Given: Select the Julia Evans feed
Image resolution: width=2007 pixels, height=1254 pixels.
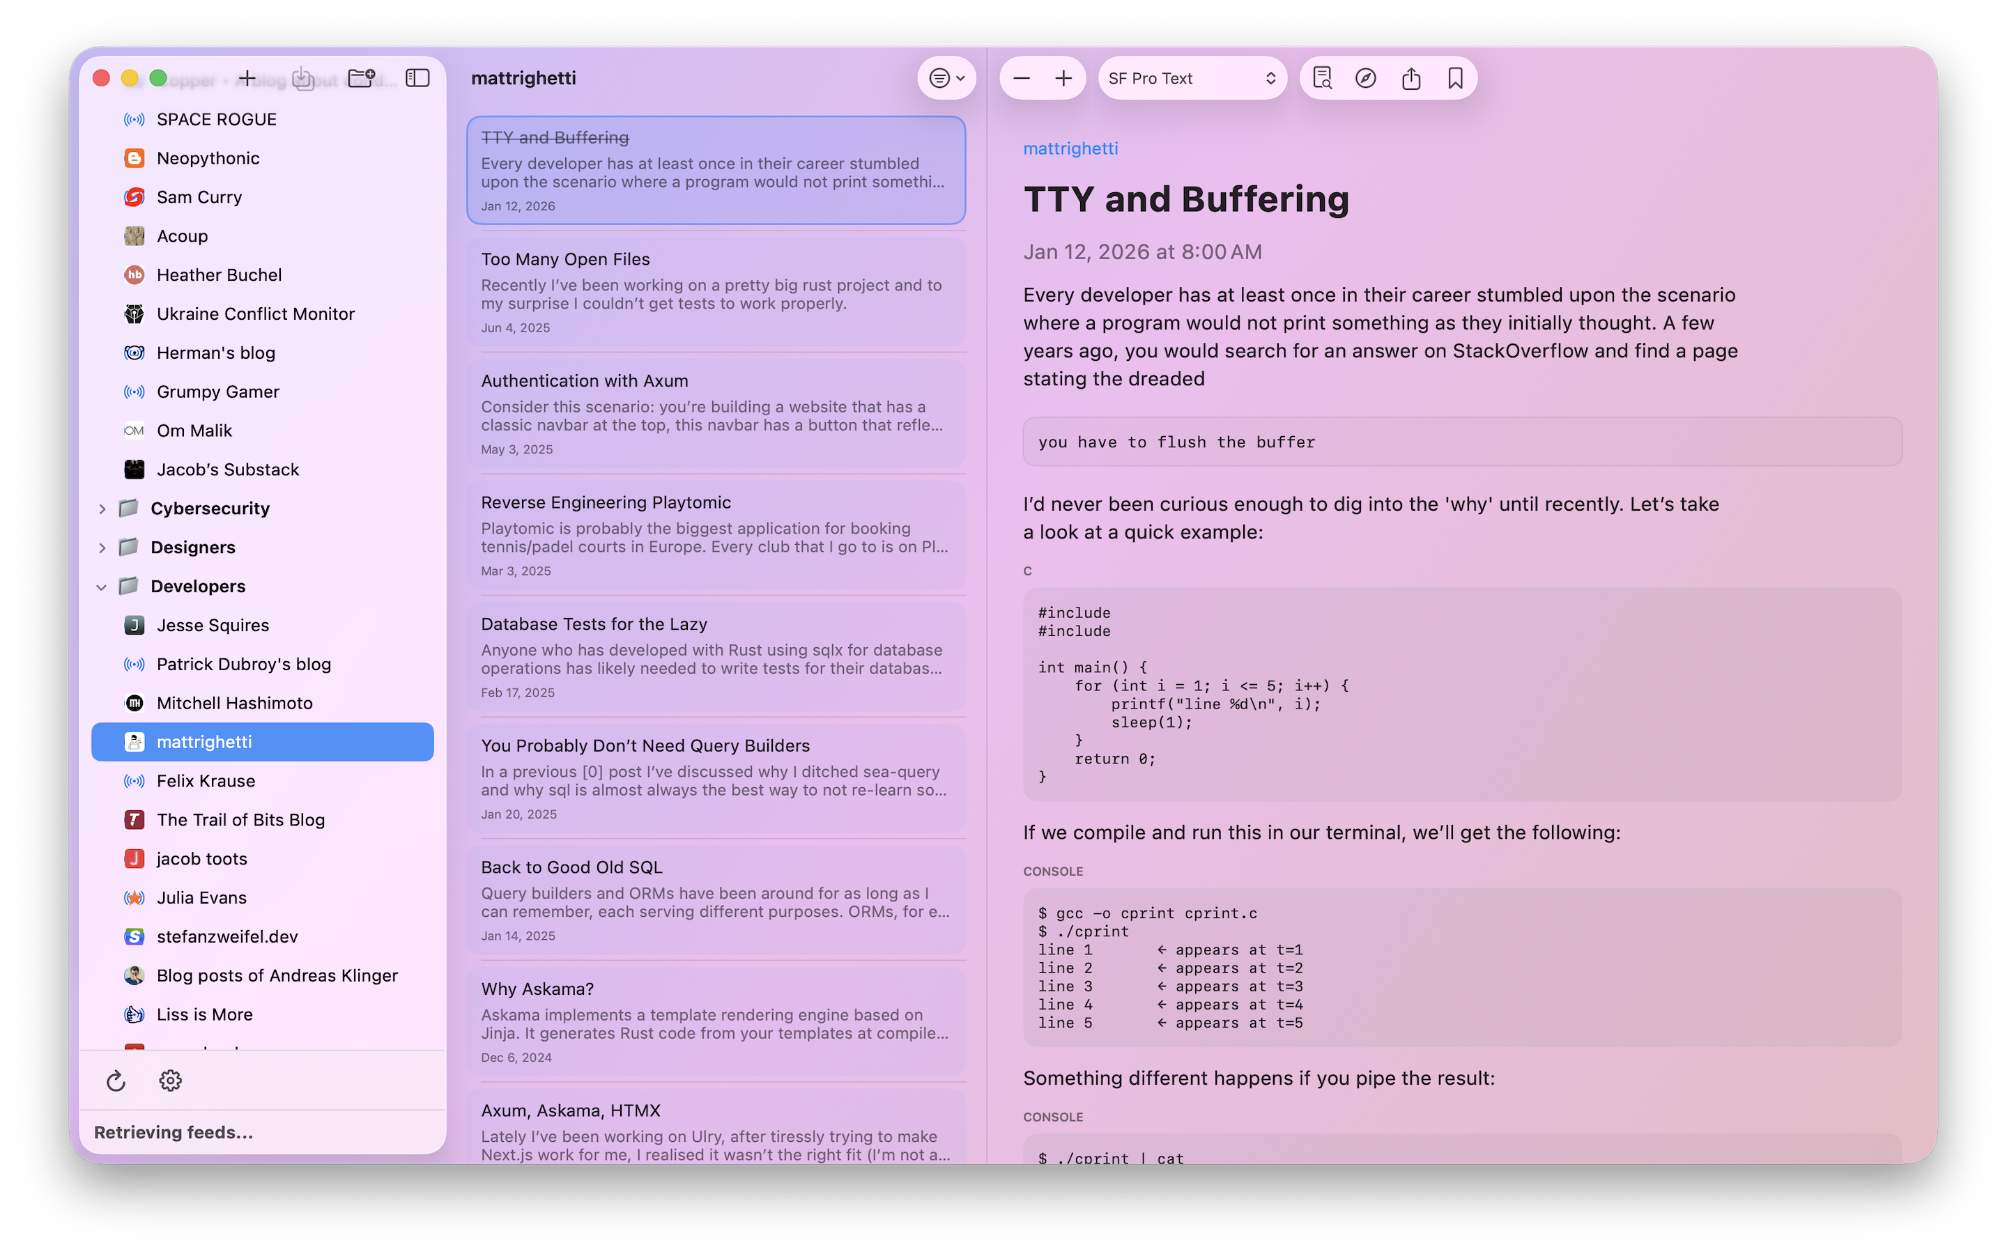Looking at the screenshot, I should click(201, 897).
